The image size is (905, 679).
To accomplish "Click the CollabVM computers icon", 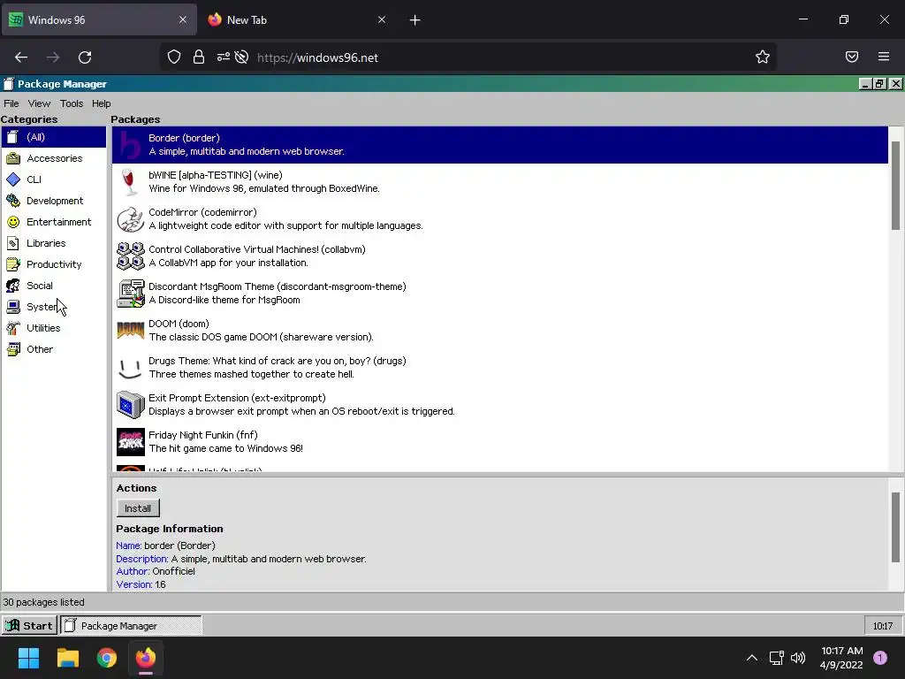I will (131, 256).
